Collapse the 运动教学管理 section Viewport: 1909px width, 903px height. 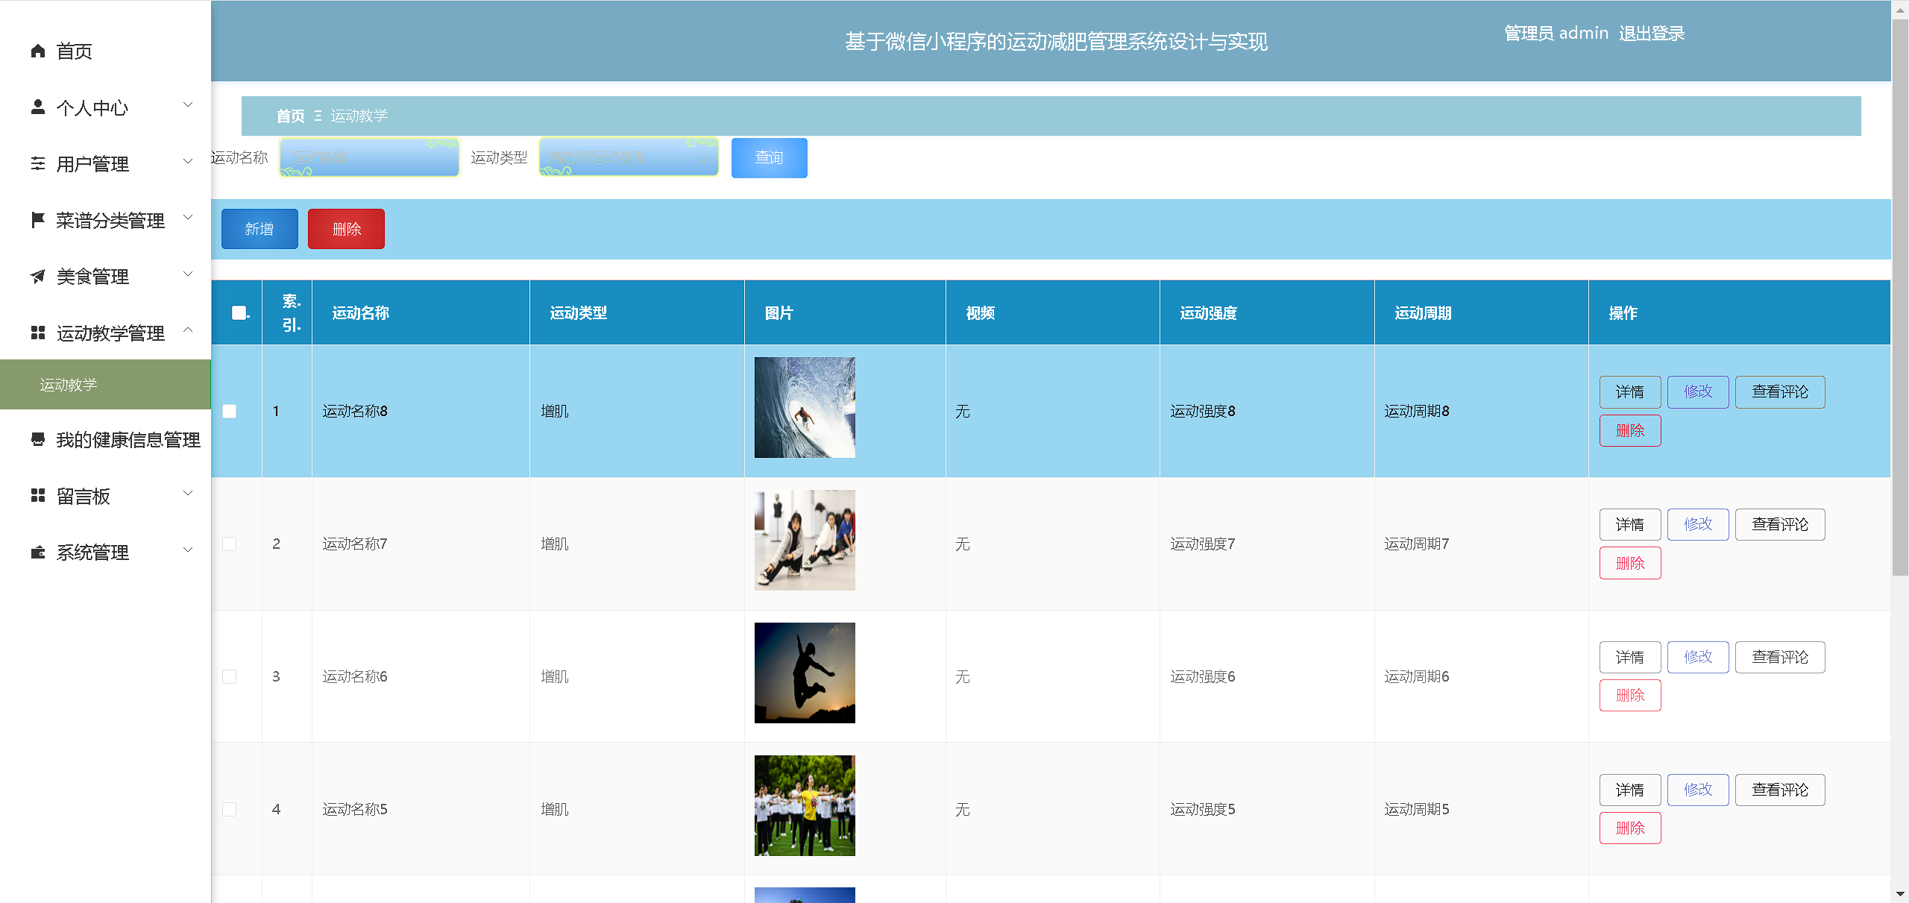(187, 330)
